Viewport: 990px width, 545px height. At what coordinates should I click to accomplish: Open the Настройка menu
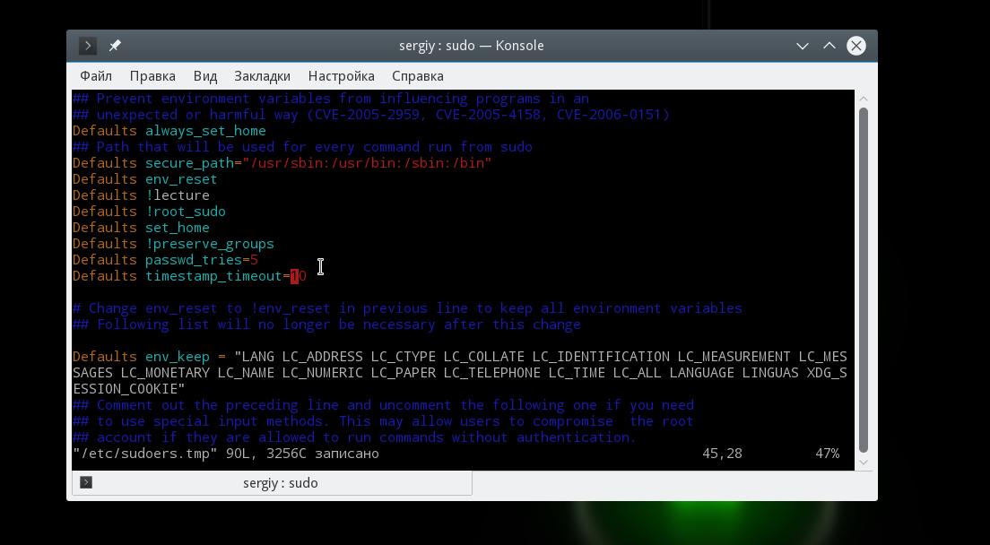[x=341, y=76]
